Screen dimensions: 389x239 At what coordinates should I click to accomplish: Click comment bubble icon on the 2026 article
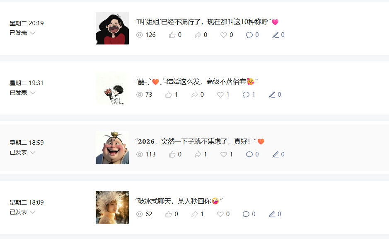coord(249,154)
